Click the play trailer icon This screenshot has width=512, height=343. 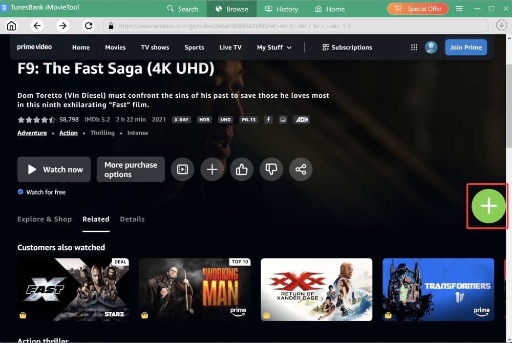coord(182,169)
